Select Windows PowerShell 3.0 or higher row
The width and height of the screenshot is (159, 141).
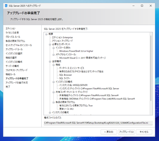(76, 51)
